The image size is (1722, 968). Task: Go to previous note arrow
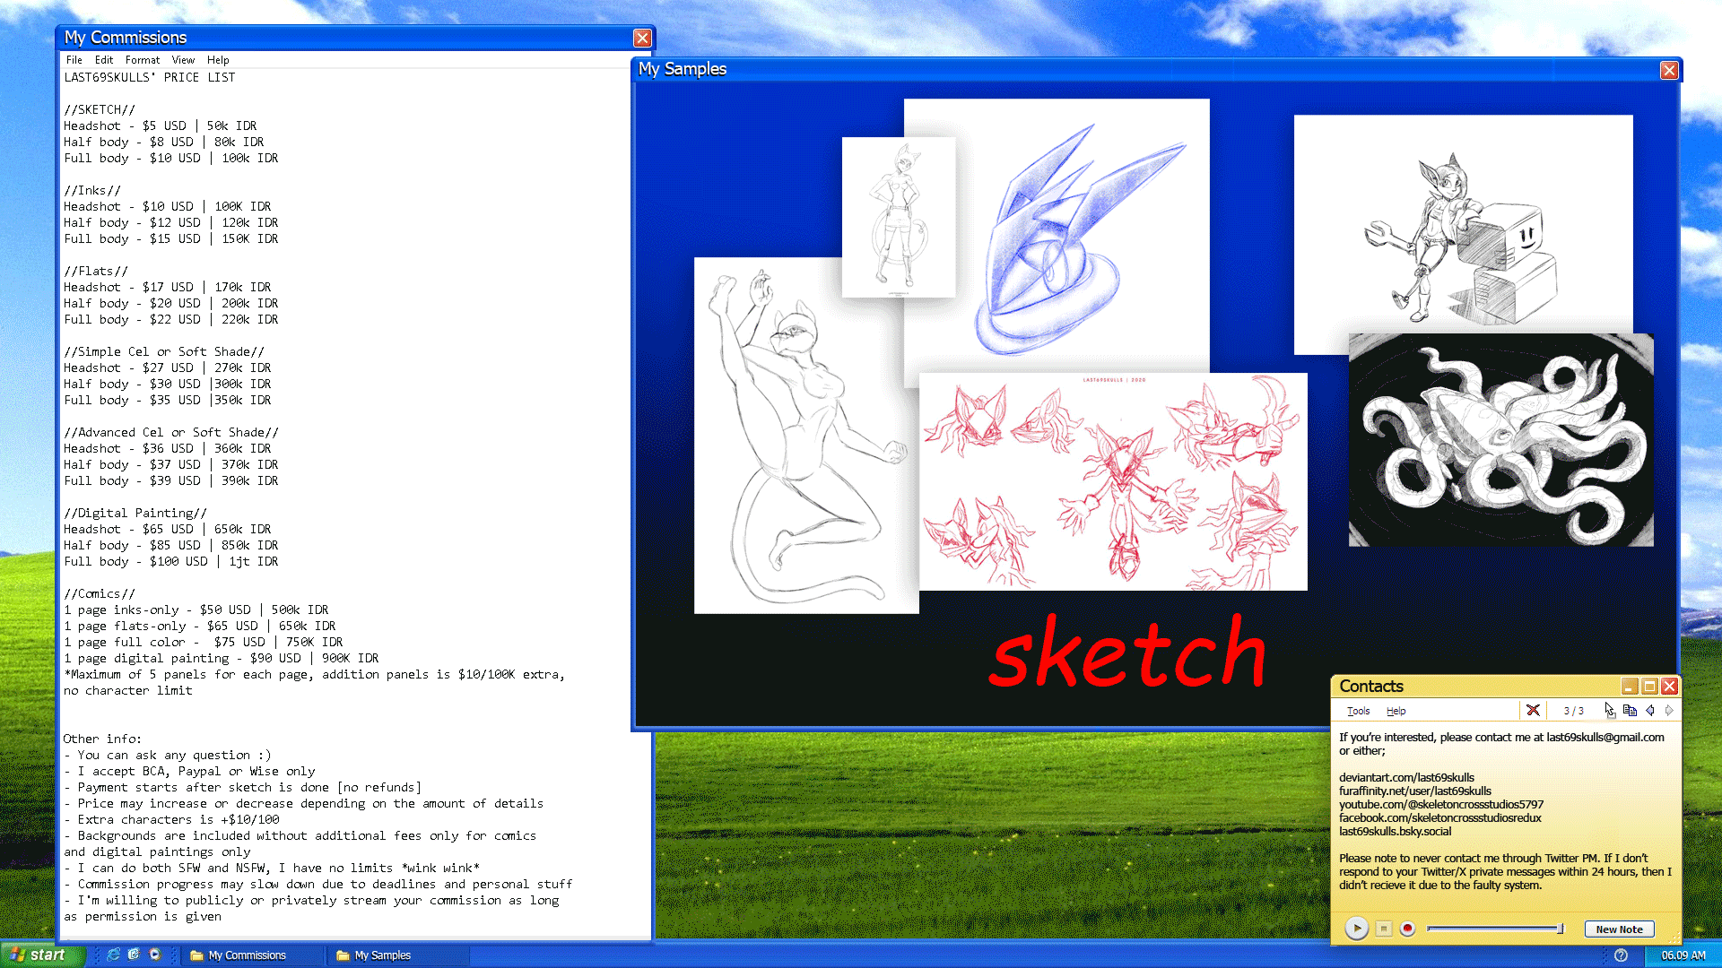(1650, 710)
